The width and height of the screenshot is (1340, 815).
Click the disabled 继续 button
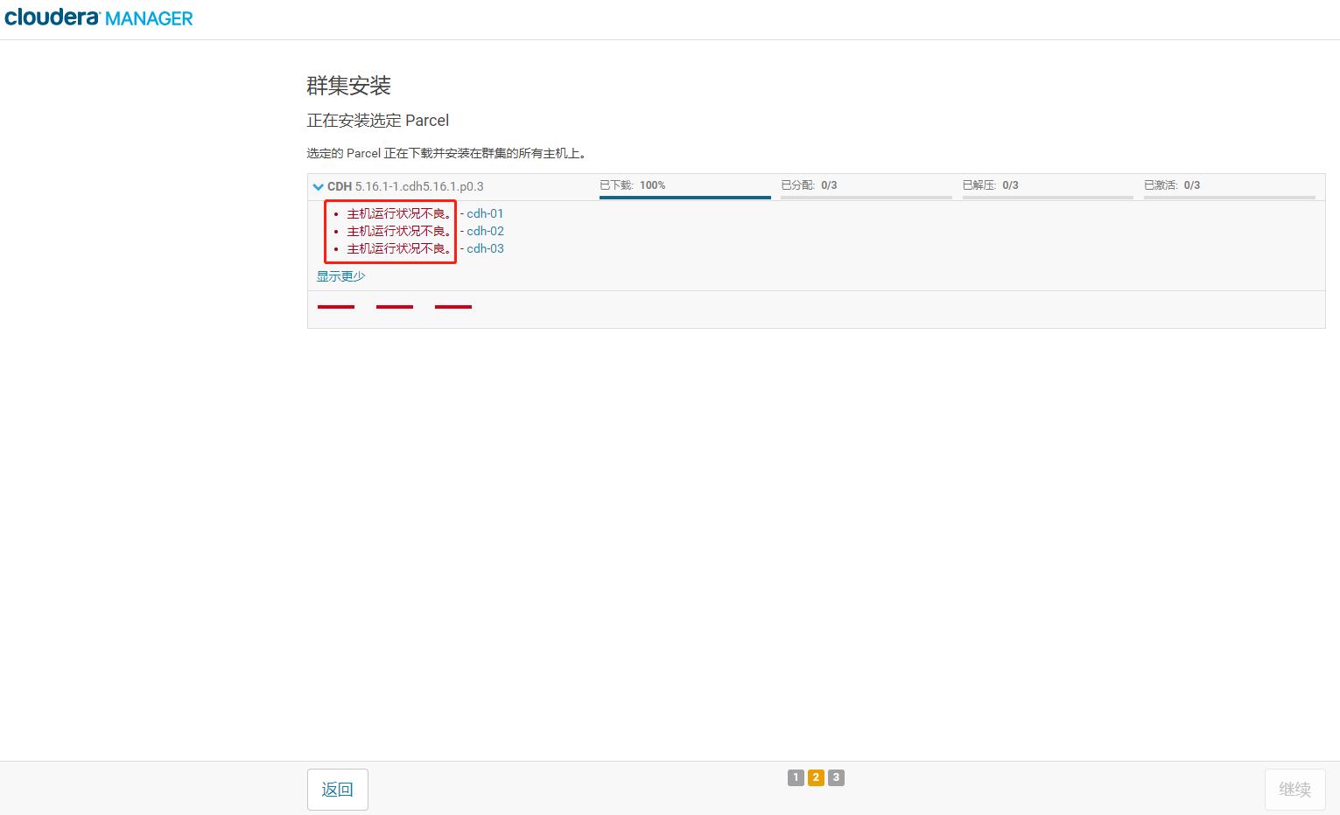[1294, 789]
